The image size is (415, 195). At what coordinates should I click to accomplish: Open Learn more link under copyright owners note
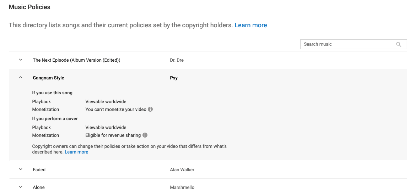[76, 152]
